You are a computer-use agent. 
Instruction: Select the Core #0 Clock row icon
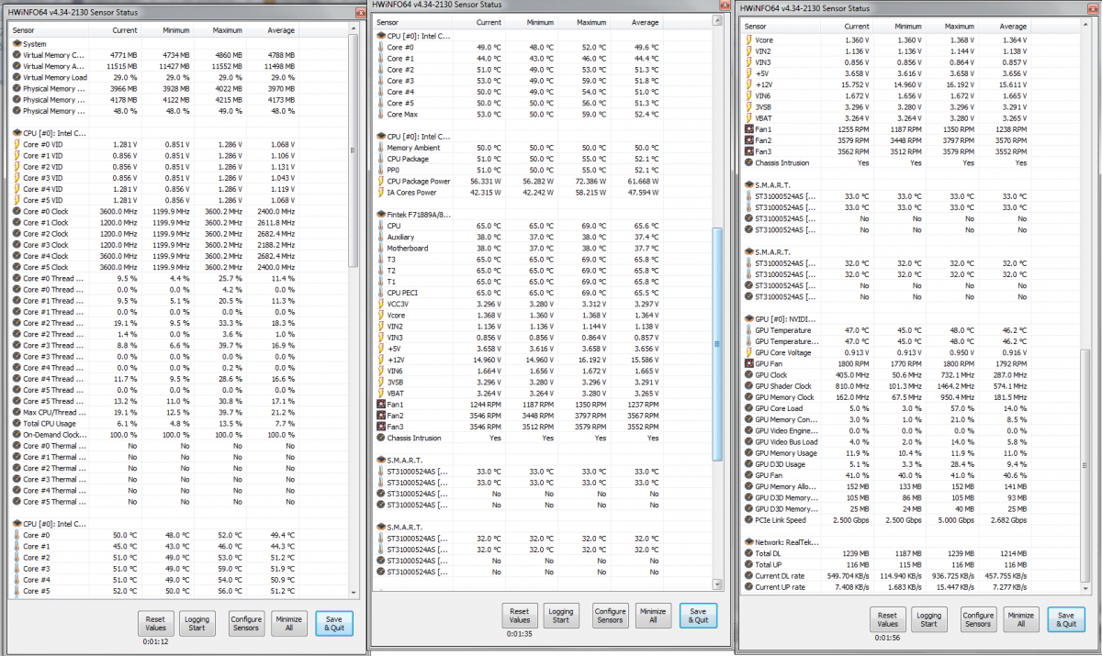click(16, 211)
